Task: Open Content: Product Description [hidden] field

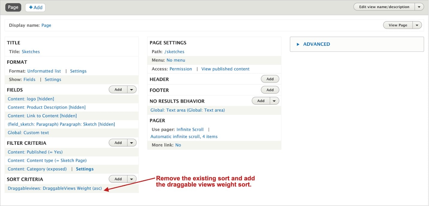Action: point(46,107)
